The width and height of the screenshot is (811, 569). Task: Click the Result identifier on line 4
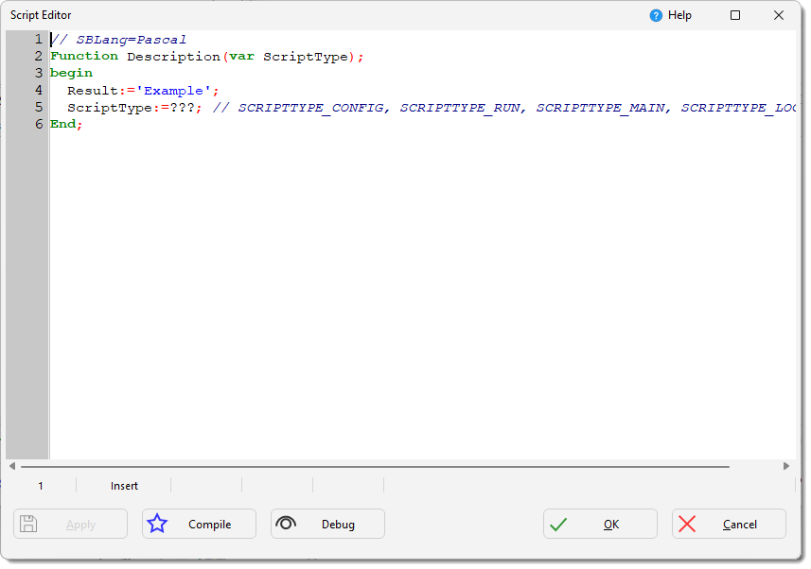coord(93,91)
